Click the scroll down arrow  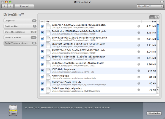(158, 92)
